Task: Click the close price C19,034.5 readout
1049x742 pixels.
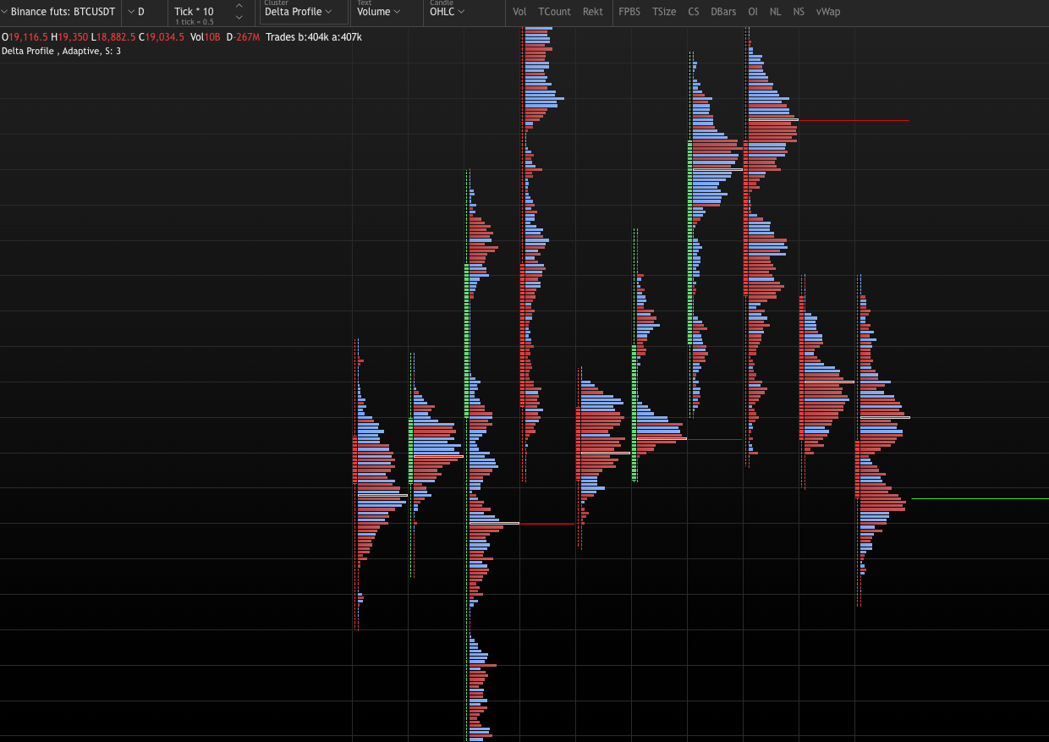Action: point(162,37)
